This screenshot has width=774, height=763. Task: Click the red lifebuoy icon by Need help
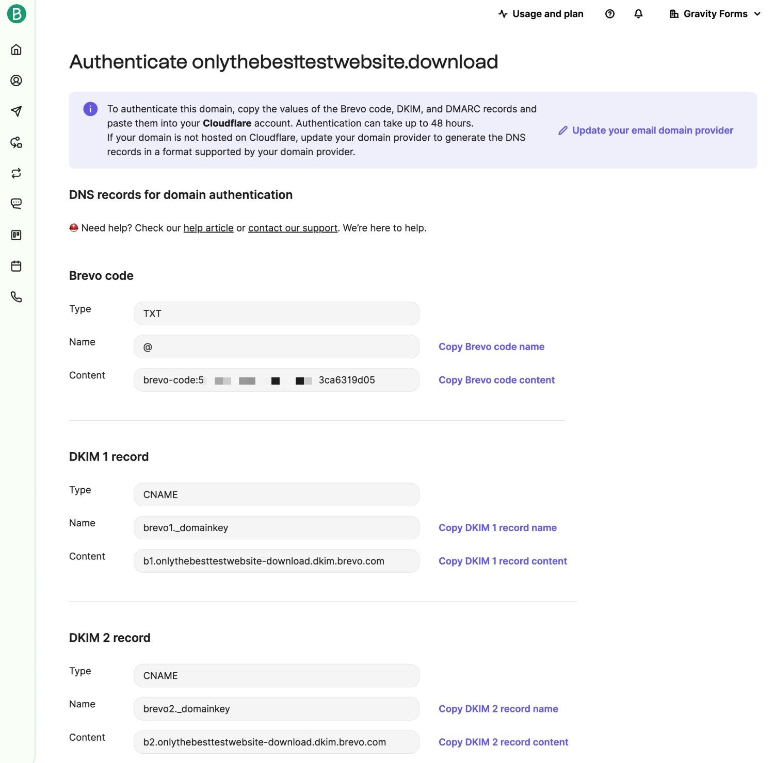pyautogui.click(x=74, y=227)
